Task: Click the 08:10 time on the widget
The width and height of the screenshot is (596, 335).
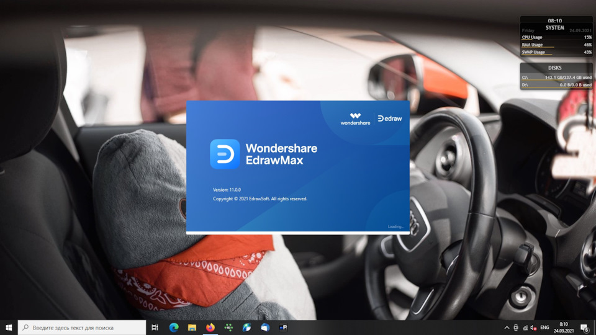Action: (x=554, y=20)
